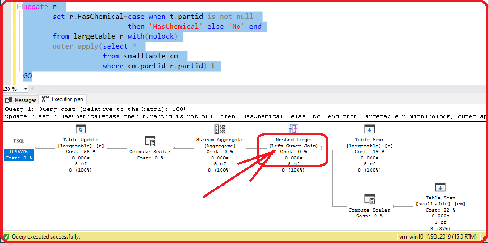Click the 'GO' batch separator in the editor
This screenshot has height=243, width=488.
[27, 76]
